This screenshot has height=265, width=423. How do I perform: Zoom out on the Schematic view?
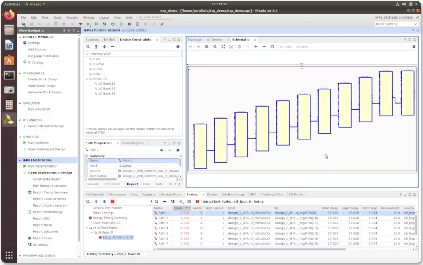(215, 47)
